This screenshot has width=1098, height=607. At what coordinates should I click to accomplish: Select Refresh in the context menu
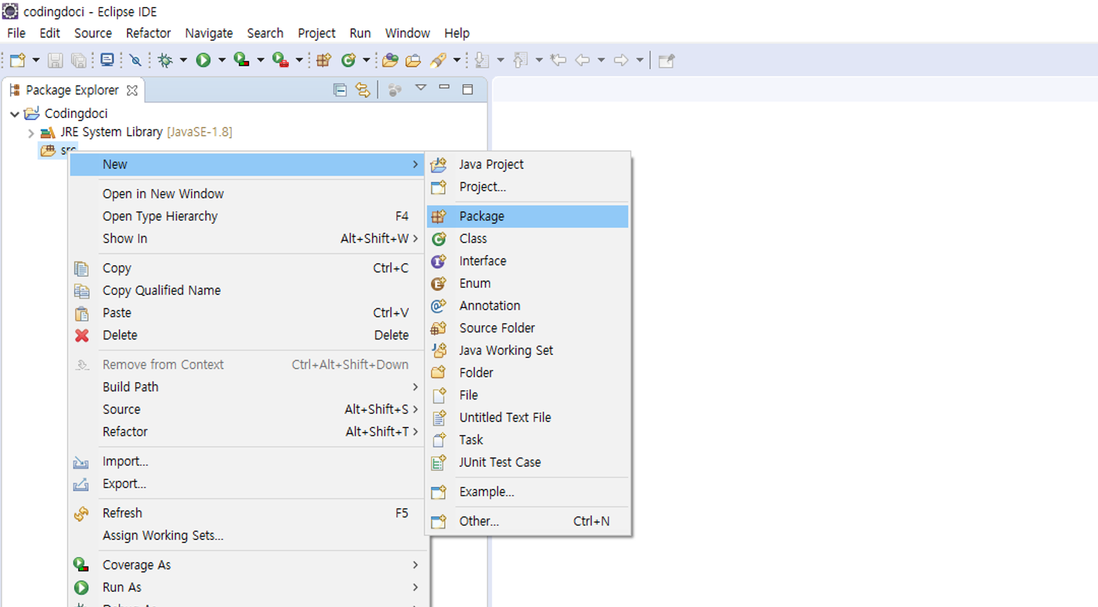click(246, 513)
